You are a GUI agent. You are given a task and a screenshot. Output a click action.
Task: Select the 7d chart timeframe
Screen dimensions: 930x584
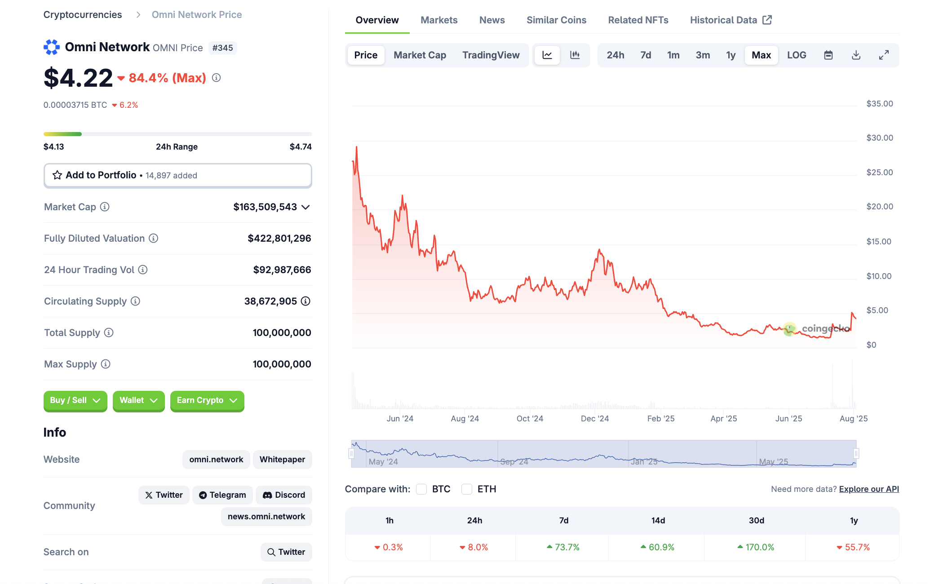click(646, 55)
